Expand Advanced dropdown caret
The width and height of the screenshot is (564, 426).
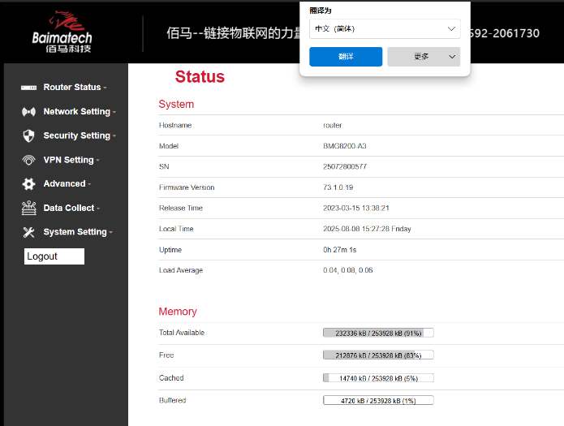(x=89, y=184)
